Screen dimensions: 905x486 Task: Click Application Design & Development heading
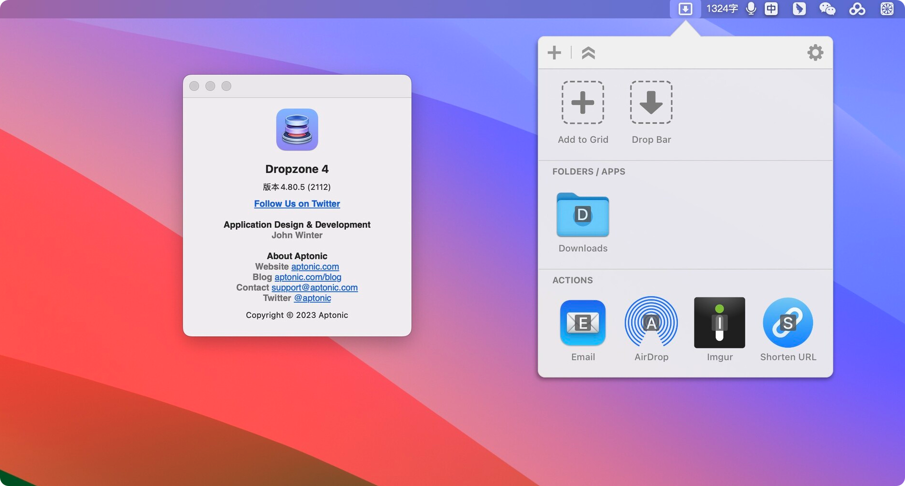click(x=297, y=224)
